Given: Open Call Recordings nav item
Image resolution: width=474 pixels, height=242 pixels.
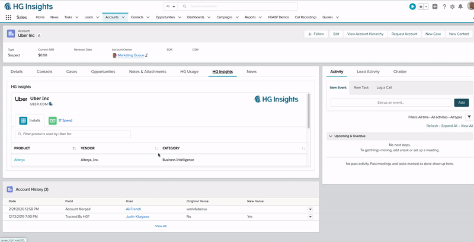Looking at the screenshot, I should [x=306, y=17].
